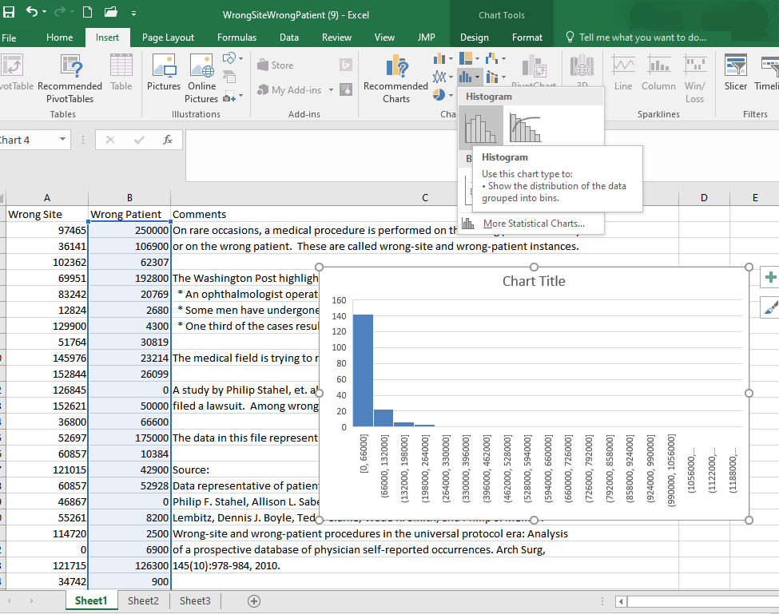Switch to the Sheet2 worksheet tab
The height and width of the screenshot is (614, 779).
coord(143,601)
